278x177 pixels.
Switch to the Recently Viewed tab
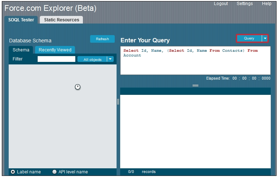tap(55, 50)
